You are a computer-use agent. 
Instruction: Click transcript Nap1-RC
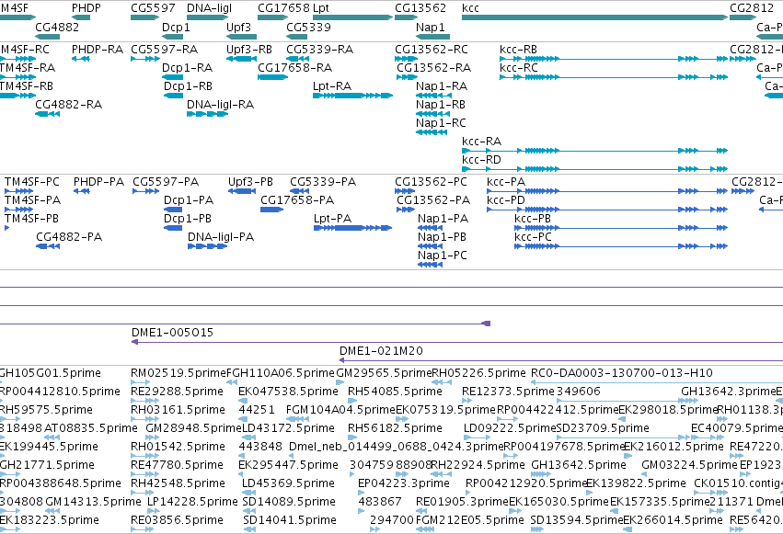click(432, 132)
